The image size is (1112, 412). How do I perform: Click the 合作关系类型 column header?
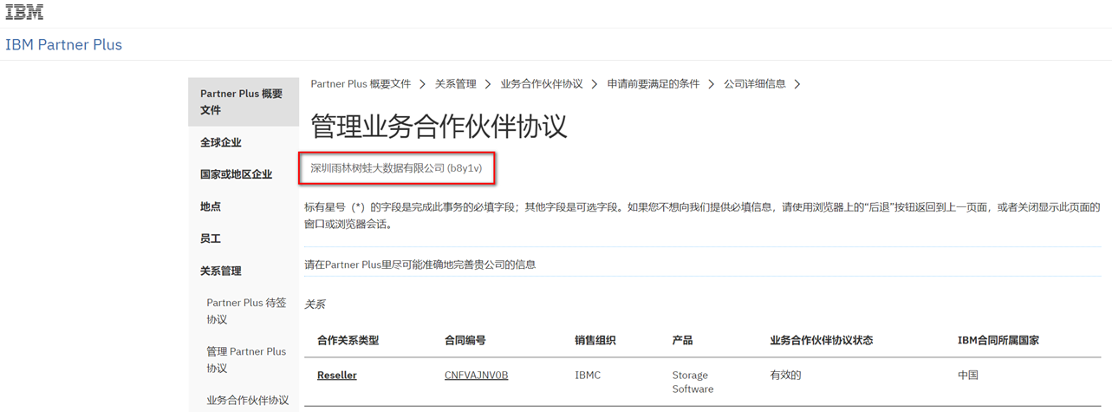point(348,340)
